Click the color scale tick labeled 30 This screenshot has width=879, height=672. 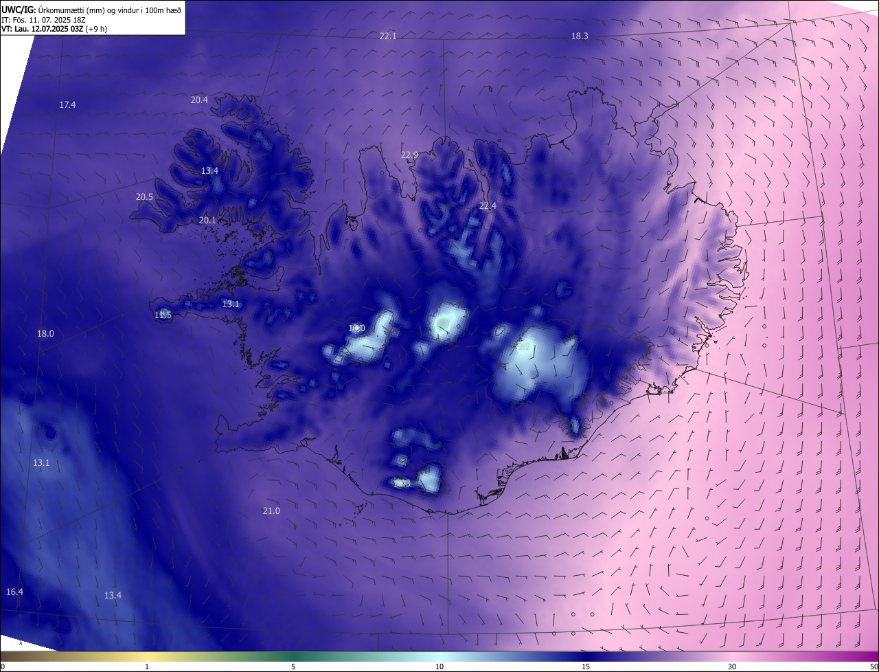coord(732,667)
